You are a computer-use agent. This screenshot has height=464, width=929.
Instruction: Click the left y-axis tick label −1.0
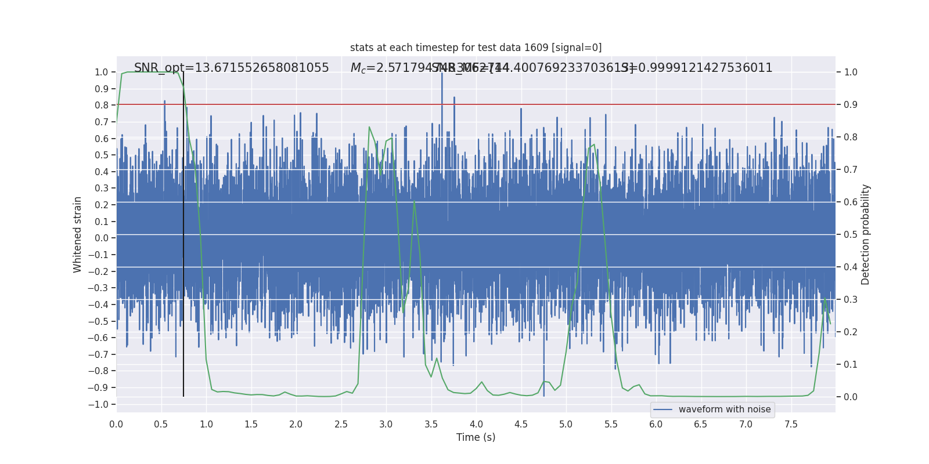click(x=98, y=404)
